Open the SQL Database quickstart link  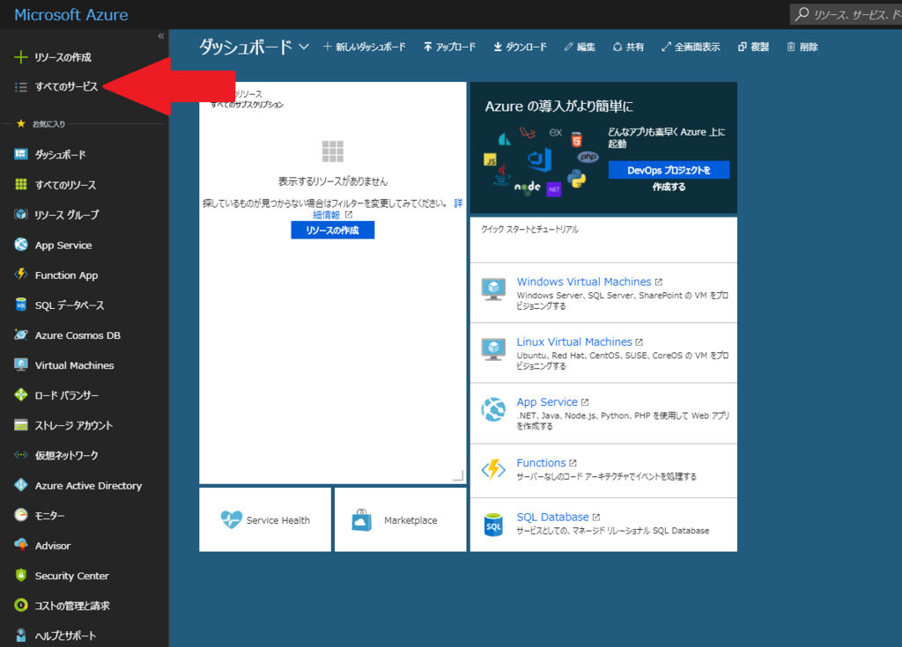(x=552, y=517)
